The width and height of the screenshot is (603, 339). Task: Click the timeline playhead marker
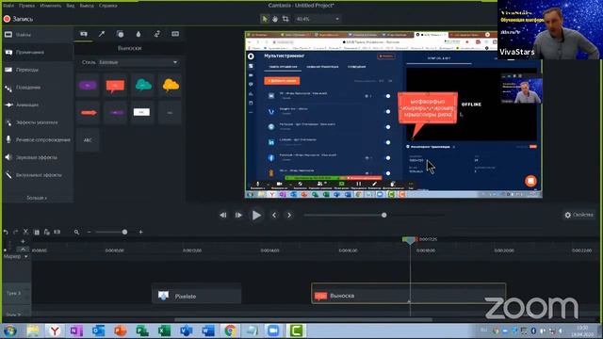(x=409, y=240)
